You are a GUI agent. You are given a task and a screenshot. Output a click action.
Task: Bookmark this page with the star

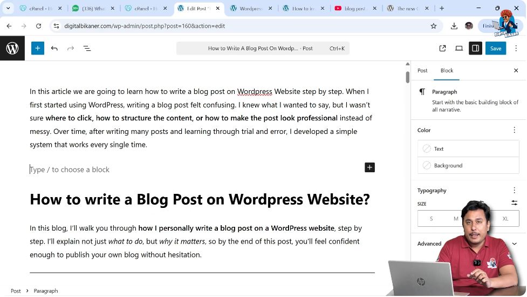coord(434,26)
